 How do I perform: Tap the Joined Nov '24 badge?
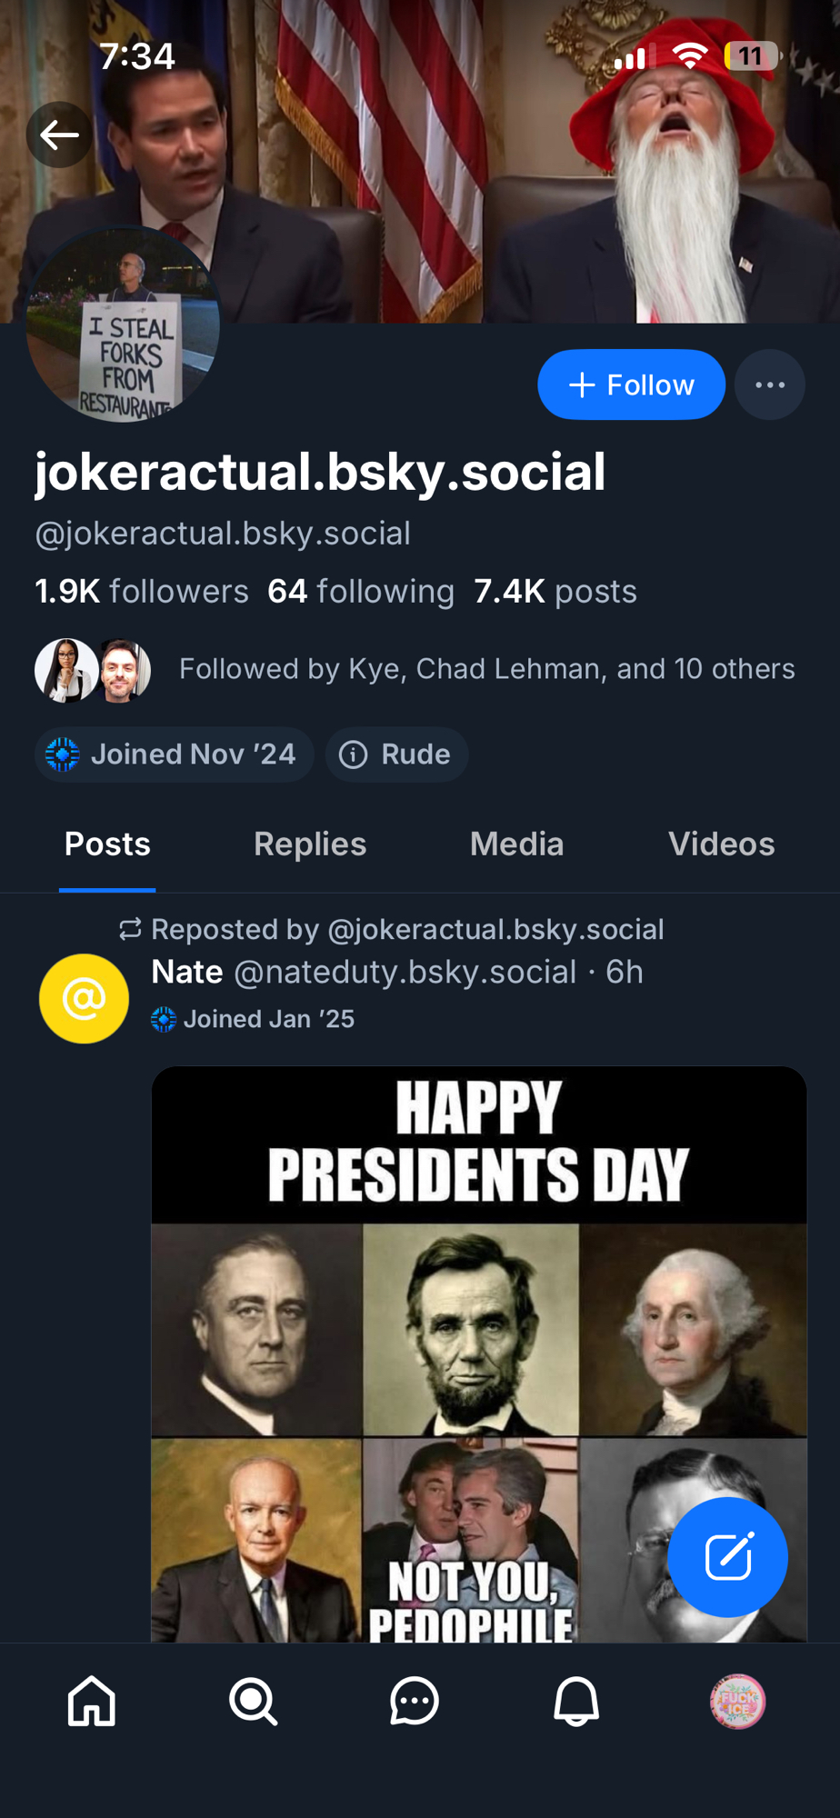174,754
